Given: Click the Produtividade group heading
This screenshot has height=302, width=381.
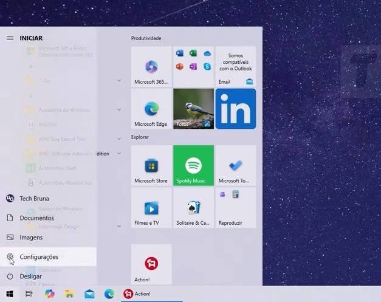Looking at the screenshot, I should pos(146,38).
